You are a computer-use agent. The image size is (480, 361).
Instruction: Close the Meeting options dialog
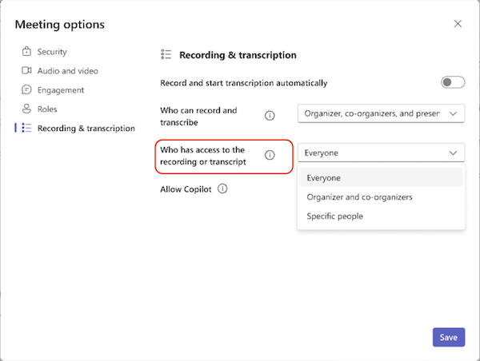pyautogui.click(x=458, y=24)
